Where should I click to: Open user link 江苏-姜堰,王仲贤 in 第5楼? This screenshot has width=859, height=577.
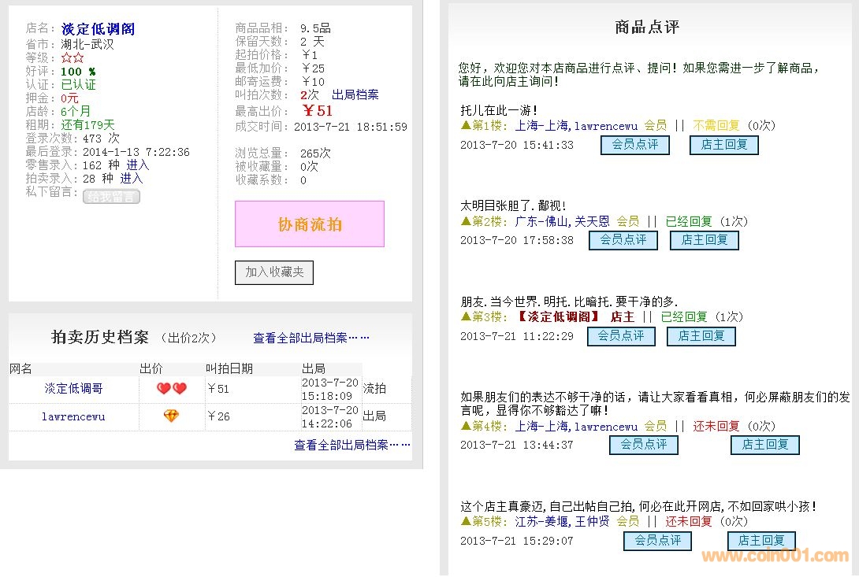(x=562, y=521)
